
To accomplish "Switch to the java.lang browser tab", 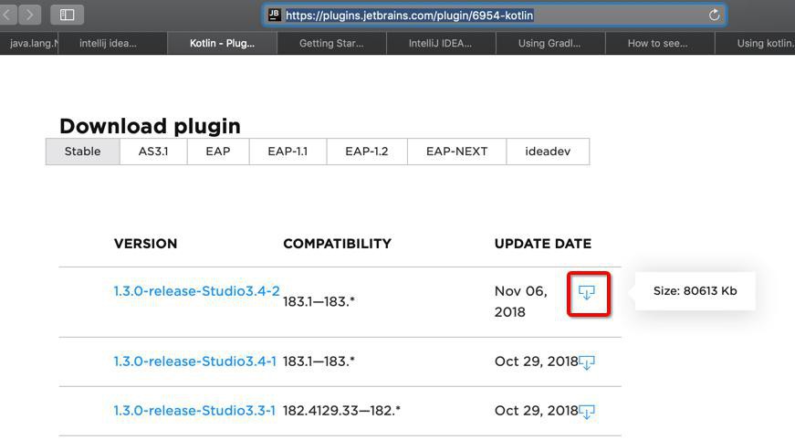I will pyautogui.click(x=29, y=44).
